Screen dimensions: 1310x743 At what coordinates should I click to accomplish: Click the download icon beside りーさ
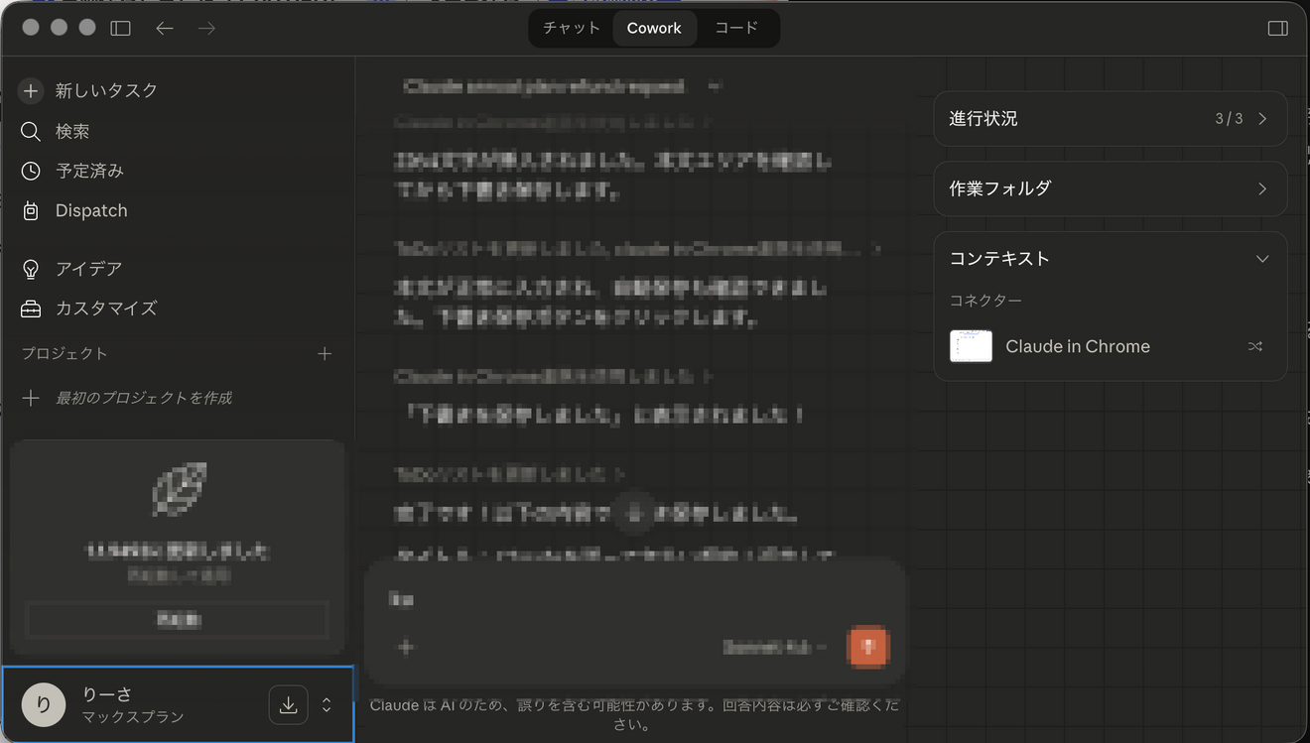click(288, 705)
